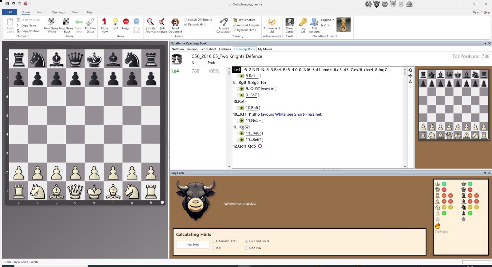Expand the 8.Re1+ variation
Screen dimensions: 492x267
[242, 76]
